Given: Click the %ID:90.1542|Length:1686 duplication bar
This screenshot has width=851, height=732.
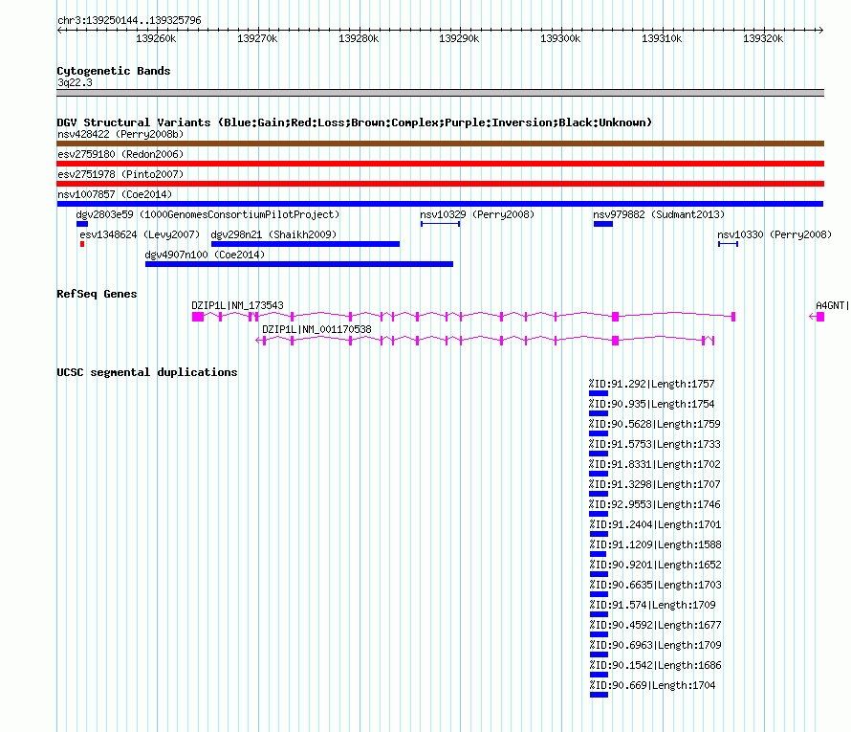Looking at the screenshot, I should click(x=599, y=674).
